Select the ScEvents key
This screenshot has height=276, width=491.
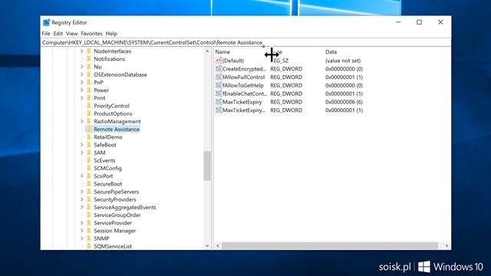[104, 160]
